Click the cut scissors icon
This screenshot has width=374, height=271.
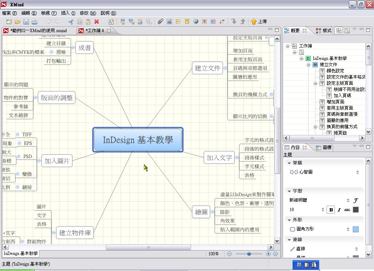click(x=71, y=22)
